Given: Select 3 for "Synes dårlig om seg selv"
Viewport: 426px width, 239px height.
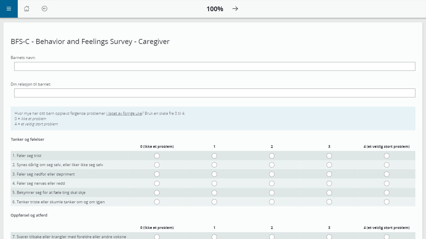Looking at the screenshot, I should click(x=329, y=165).
